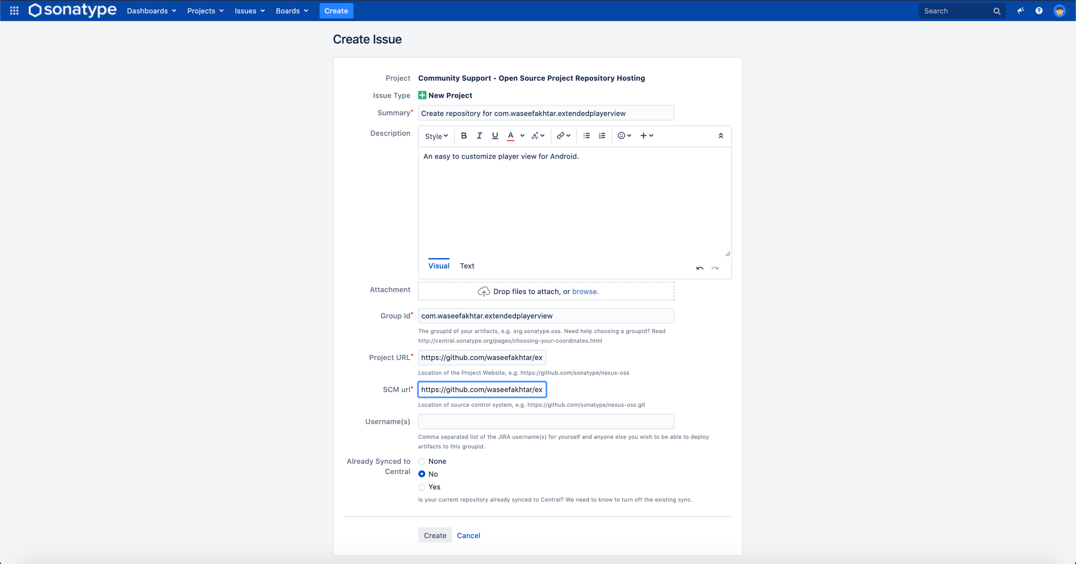Click the attachment upload cloud icon
Viewport: 1076px width, 564px height.
[484, 291]
